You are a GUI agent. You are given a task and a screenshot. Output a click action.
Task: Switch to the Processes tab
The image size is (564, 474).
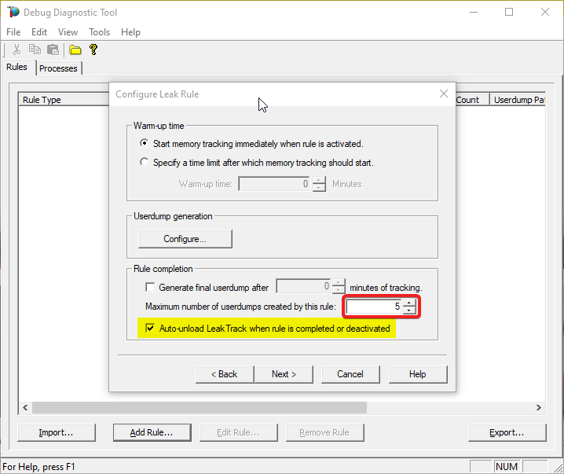[x=58, y=68]
